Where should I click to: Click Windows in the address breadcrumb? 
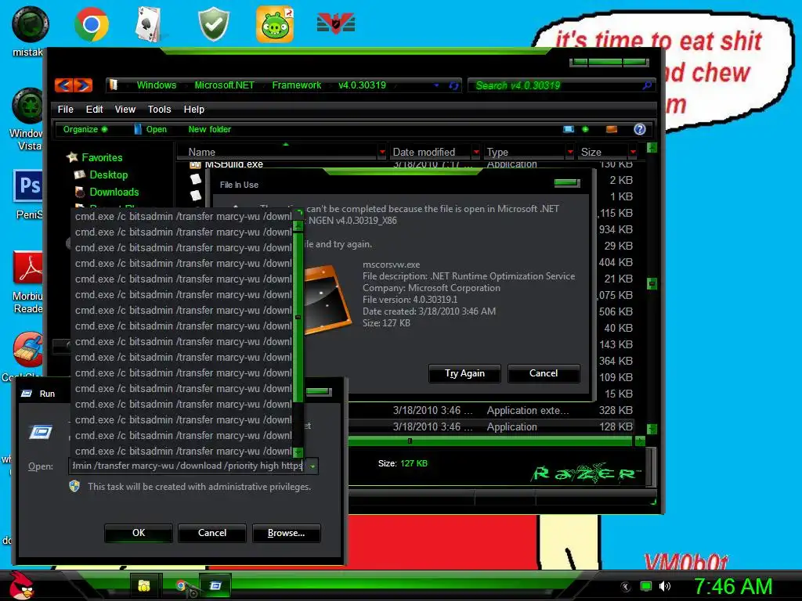(157, 85)
